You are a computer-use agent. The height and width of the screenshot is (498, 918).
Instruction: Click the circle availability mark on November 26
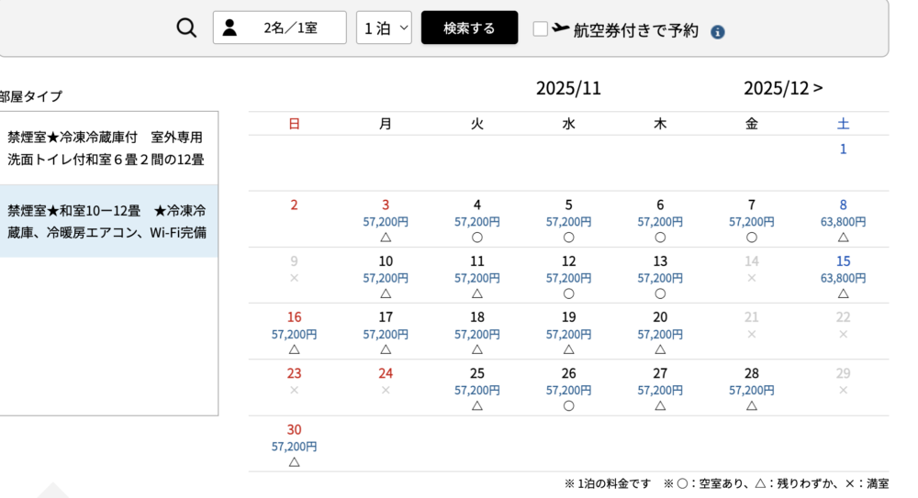tap(568, 405)
